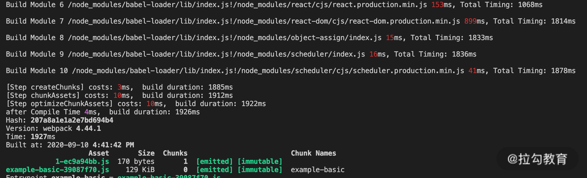Click the Asset column header
587x178 pixels.
point(99,153)
